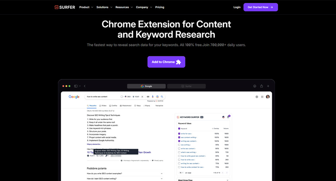The height and width of the screenshot is (181, 336).
Task: Click the Narzędzia tools option
Action: [159, 106]
